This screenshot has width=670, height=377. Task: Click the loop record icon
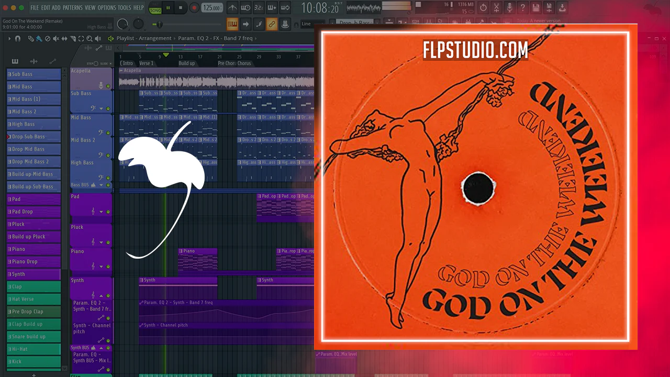click(x=285, y=8)
